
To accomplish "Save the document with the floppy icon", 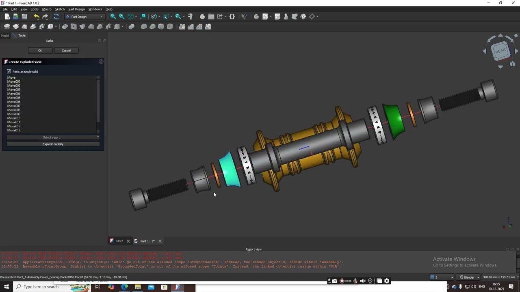I will point(24,17).
